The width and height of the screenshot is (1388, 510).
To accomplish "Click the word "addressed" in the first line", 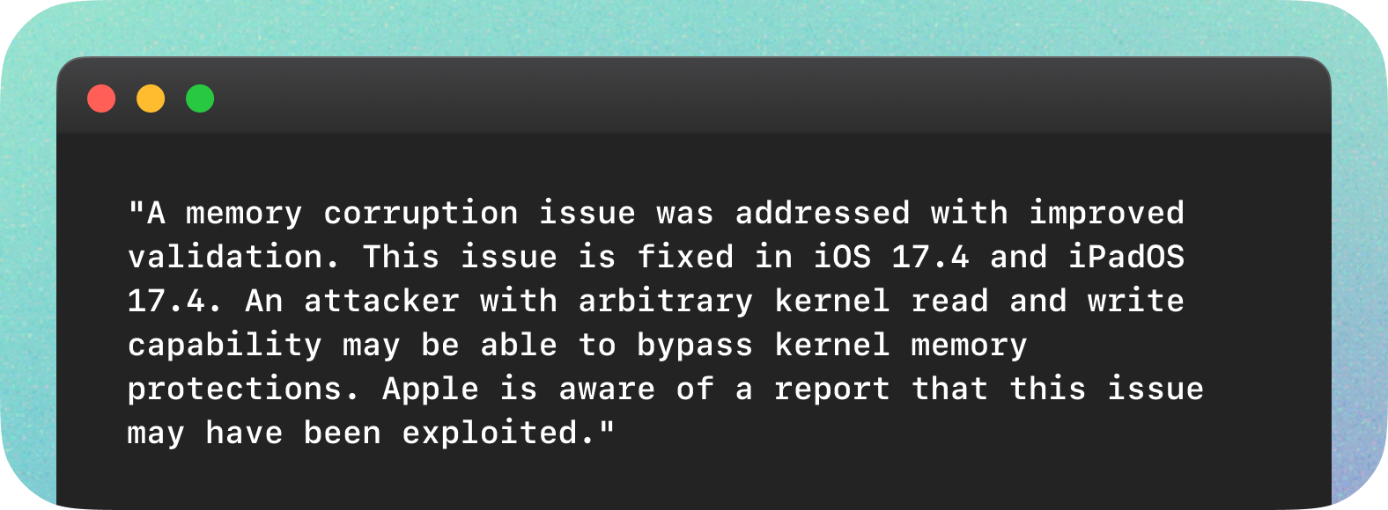I will (x=823, y=214).
